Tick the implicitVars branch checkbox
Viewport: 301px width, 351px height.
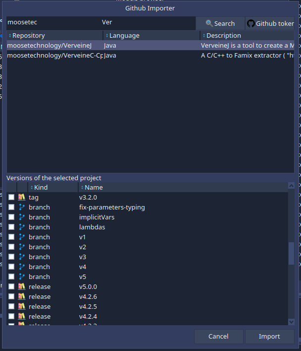11,217
